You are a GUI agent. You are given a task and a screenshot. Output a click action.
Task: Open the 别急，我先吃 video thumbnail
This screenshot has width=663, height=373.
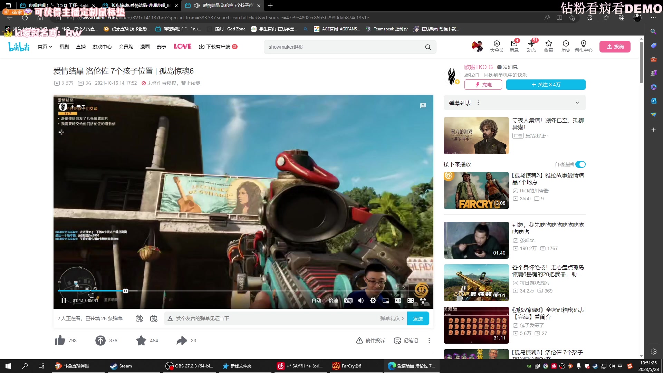coord(476,240)
